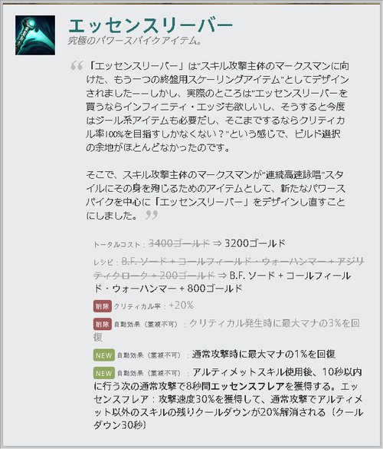Click the first green NEW badge
The width and height of the screenshot is (383, 449).
[x=104, y=355]
